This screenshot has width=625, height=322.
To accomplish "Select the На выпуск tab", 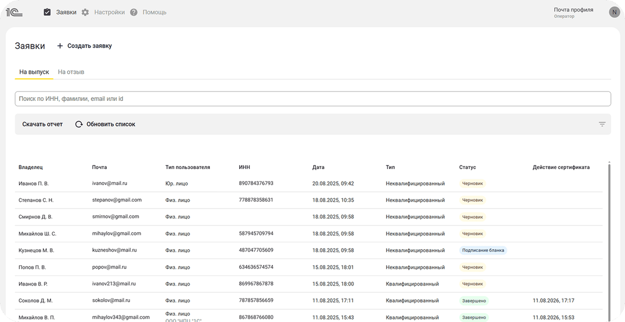I will [34, 72].
